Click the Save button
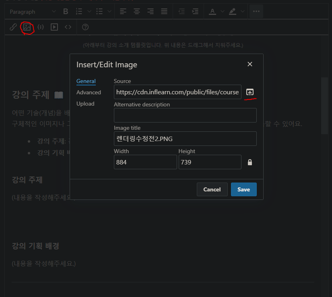 pyautogui.click(x=243, y=189)
